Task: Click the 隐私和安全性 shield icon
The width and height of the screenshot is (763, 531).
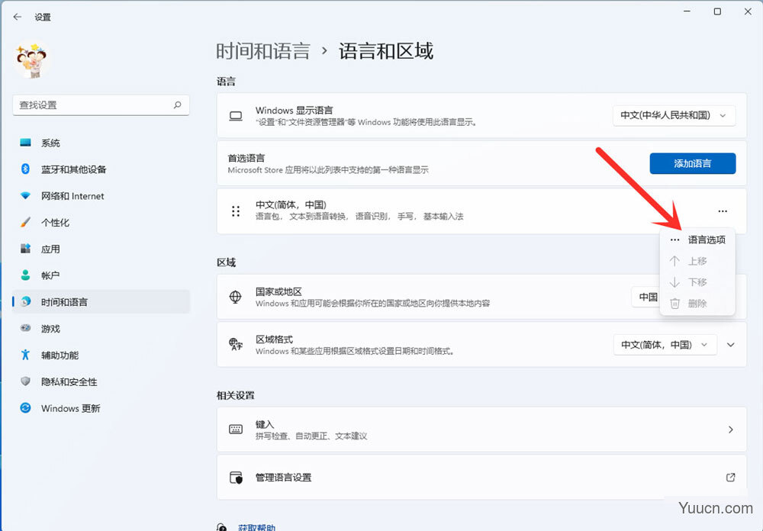Action: point(25,381)
